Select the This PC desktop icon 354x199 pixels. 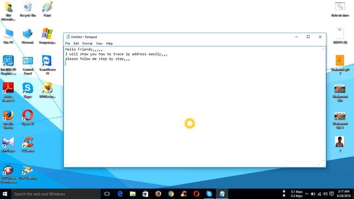pyautogui.click(x=8, y=36)
